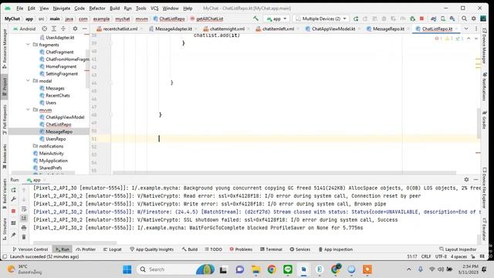Pin the Run tab with pin icon
This screenshot has width=494, height=278.
pyautogui.click(x=14, y=235)
